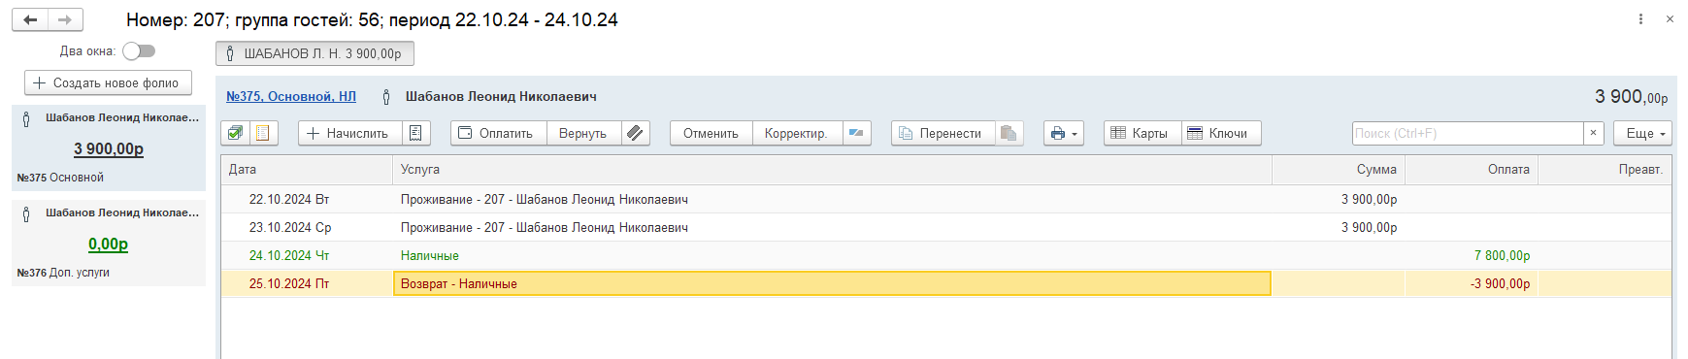The width and height of the screenshot is (1688, 359).
Task: Open the printer dropdown menu
Action: click(x=1064, y=133)
